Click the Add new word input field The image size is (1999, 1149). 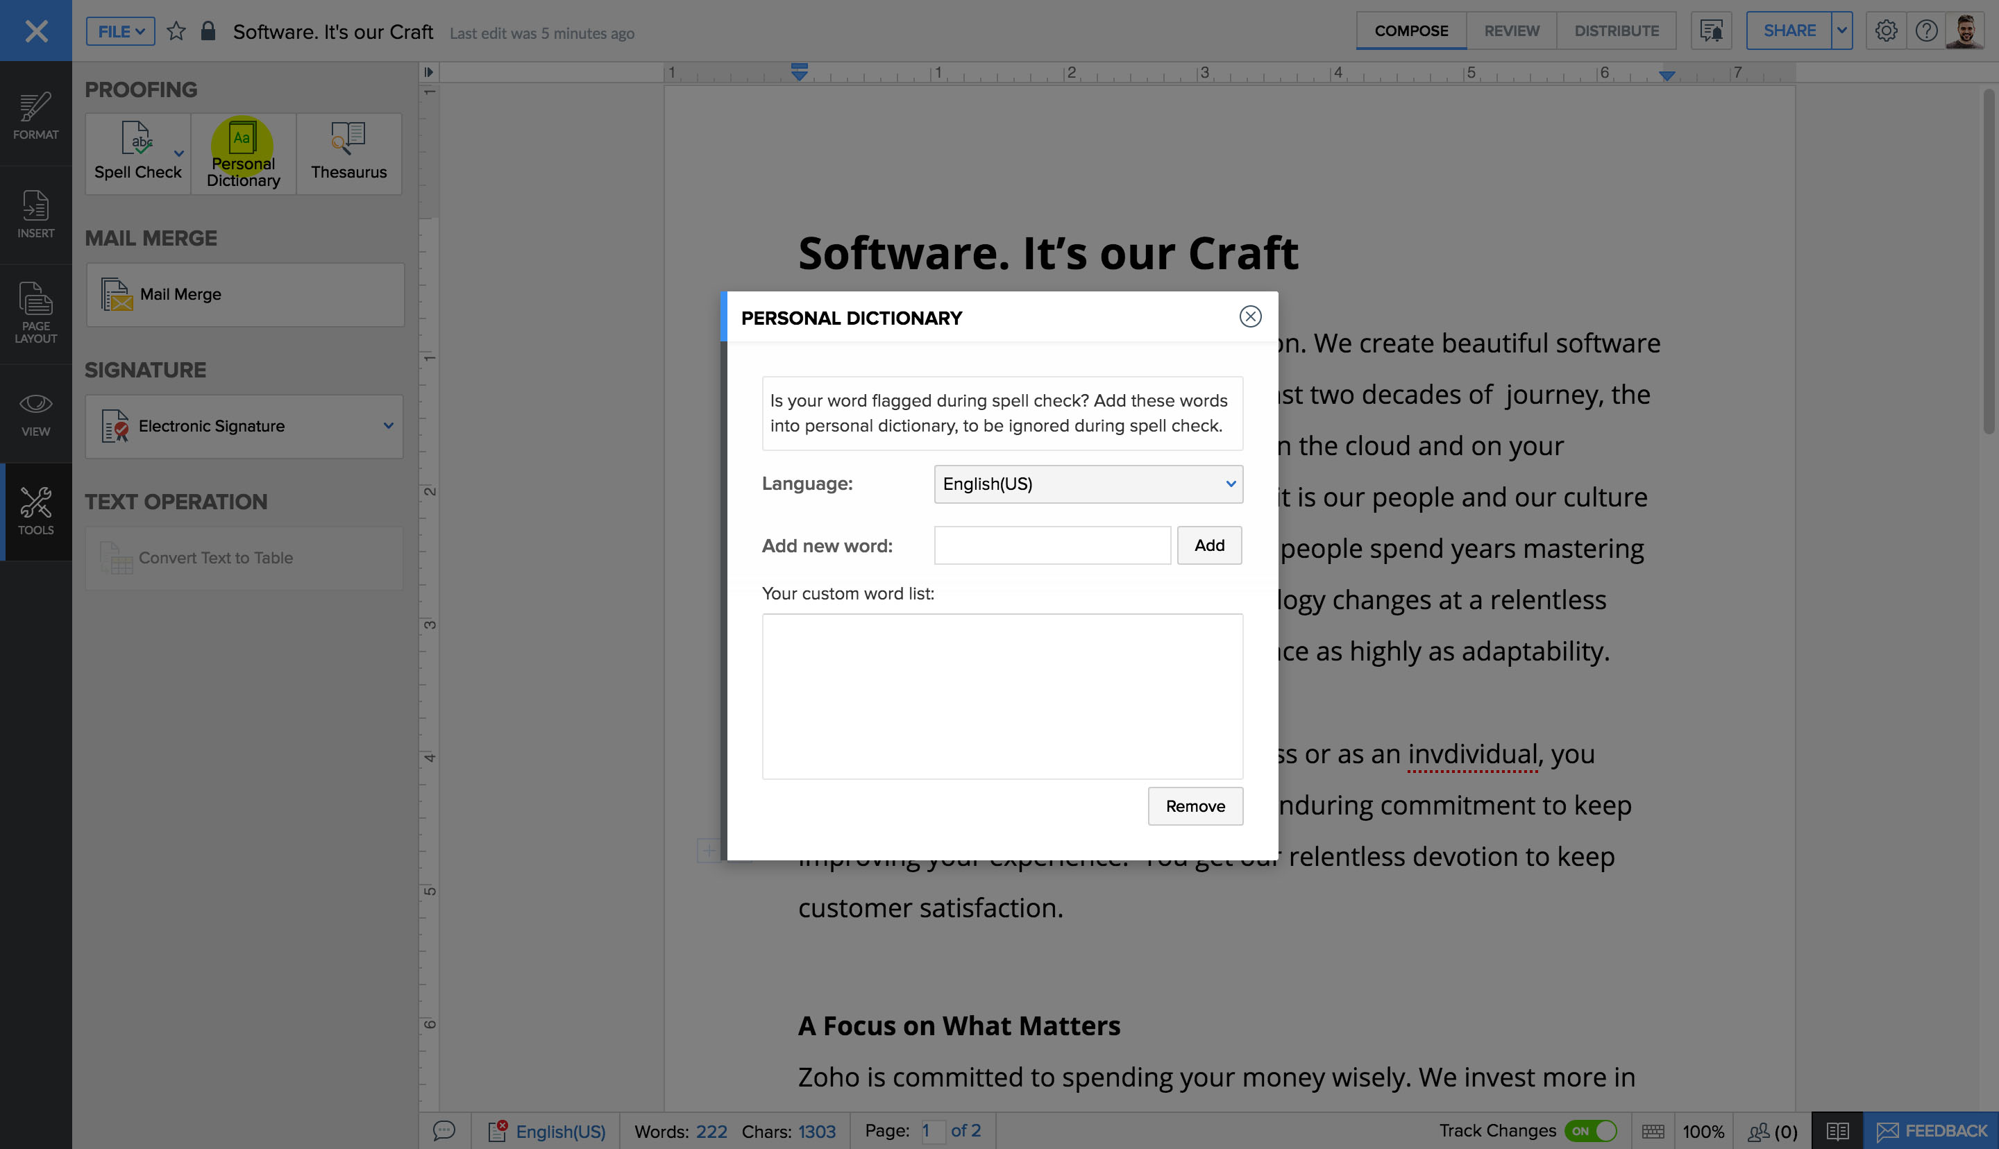1052,545
